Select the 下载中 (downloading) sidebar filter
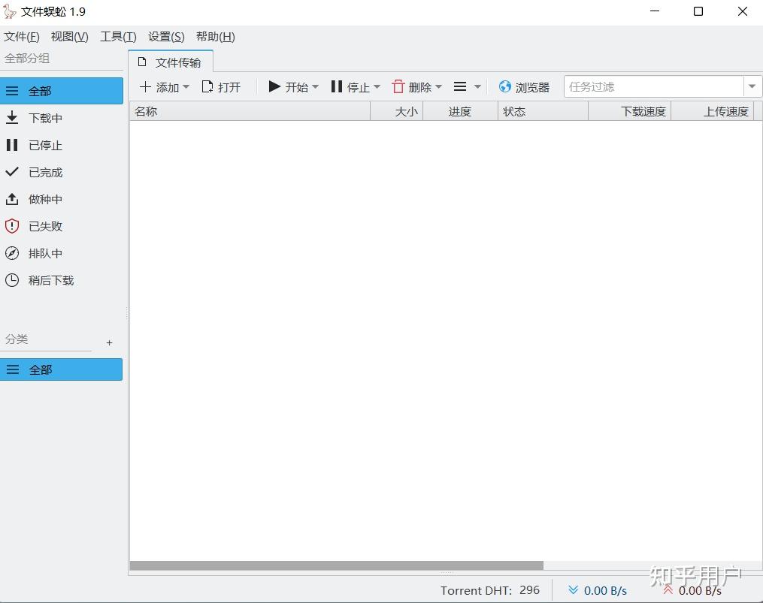763x603 pixels. pyautogui.click(x=45, y=118)
